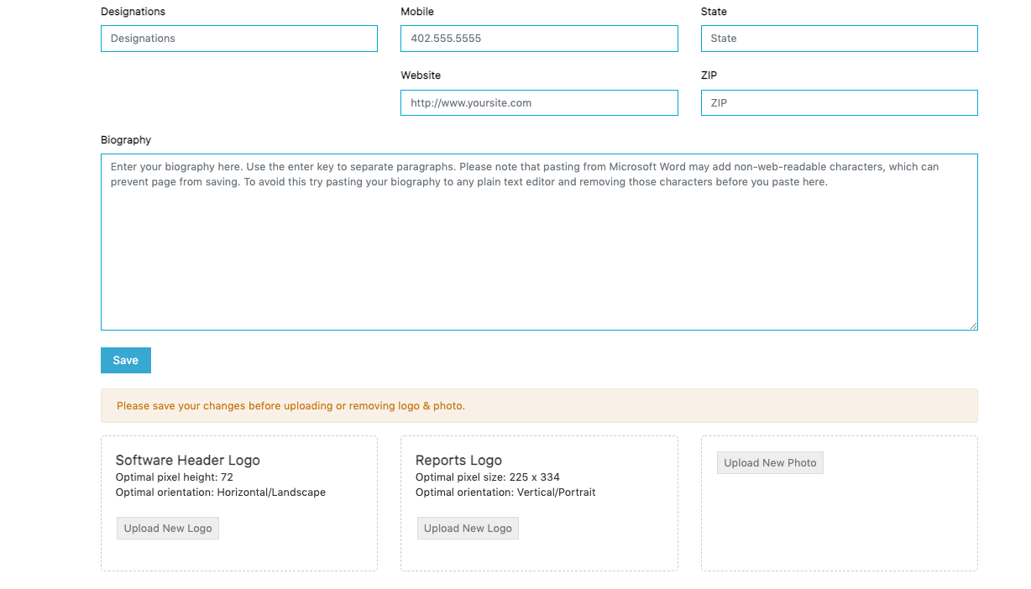This screenshot has width=1031, height=589.
Task: Click the Upload New Photo button
Action: tap(770, 462)
